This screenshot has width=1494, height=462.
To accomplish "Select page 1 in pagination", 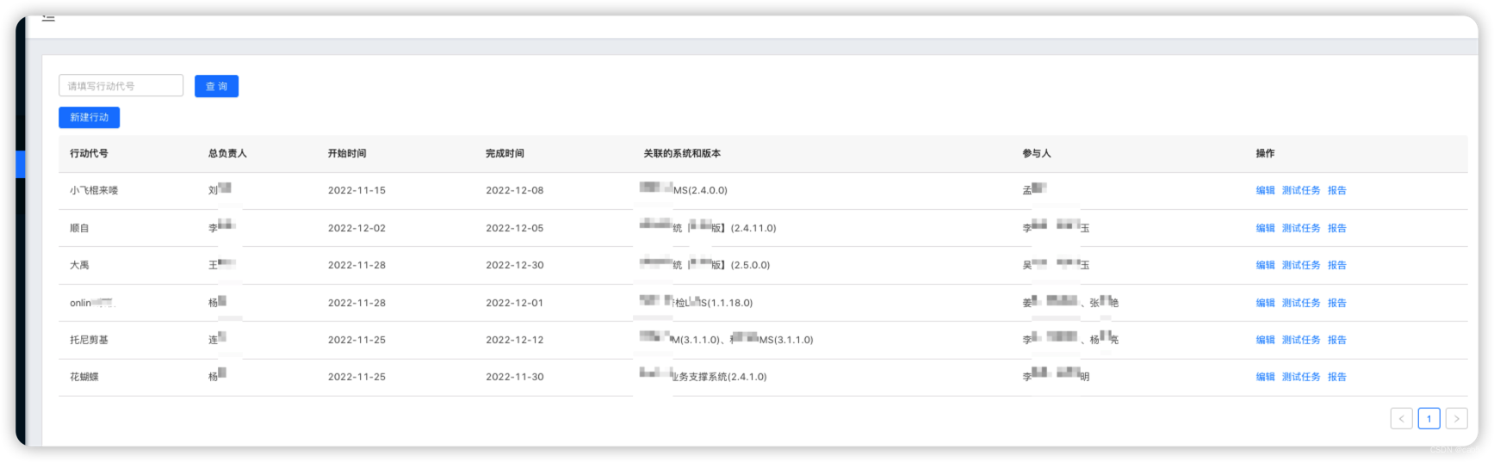I will click(x=1429, y=419).
